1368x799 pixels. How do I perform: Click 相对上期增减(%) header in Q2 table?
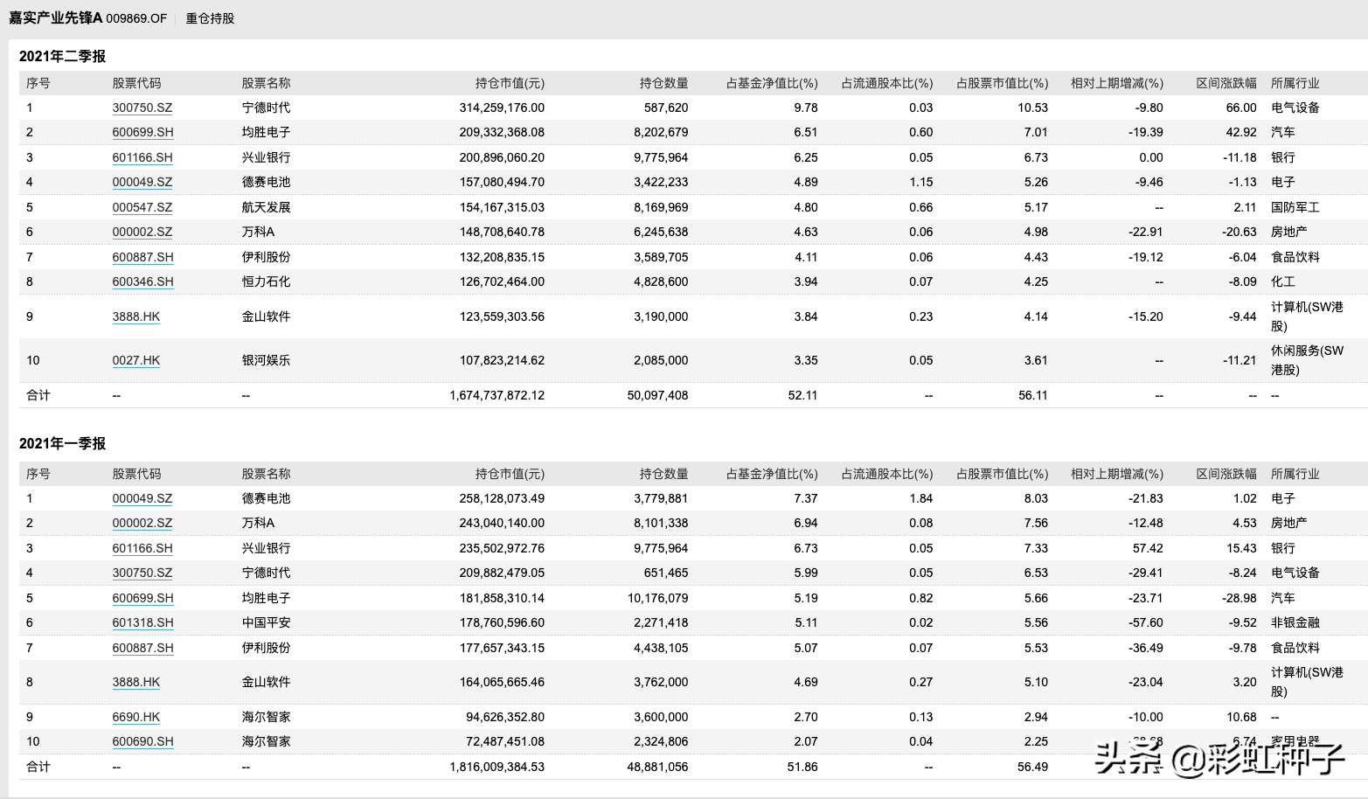tap(1117, 83)
